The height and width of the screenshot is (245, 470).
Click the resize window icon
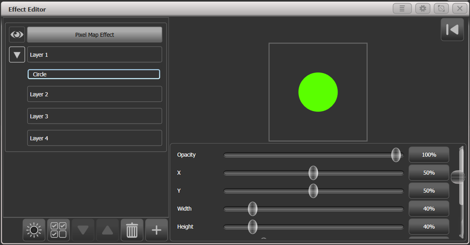[441, 8]
